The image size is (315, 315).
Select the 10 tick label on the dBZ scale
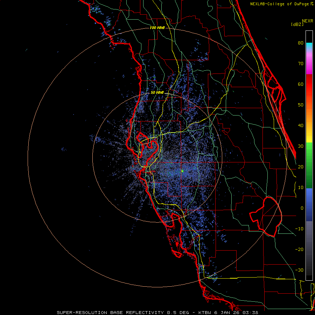pyautogui.click(x=301, y=188)
